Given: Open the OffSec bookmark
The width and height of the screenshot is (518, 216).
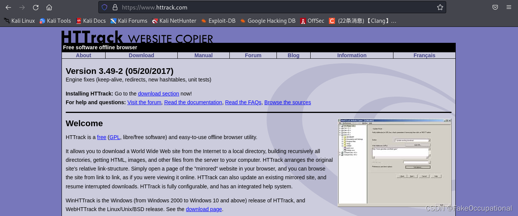Looking at the screenshot, I should 312,21.
